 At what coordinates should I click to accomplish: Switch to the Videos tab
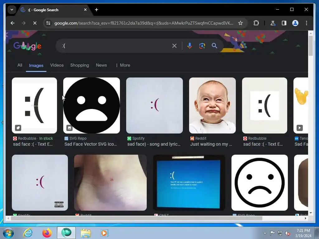point(57,65)
